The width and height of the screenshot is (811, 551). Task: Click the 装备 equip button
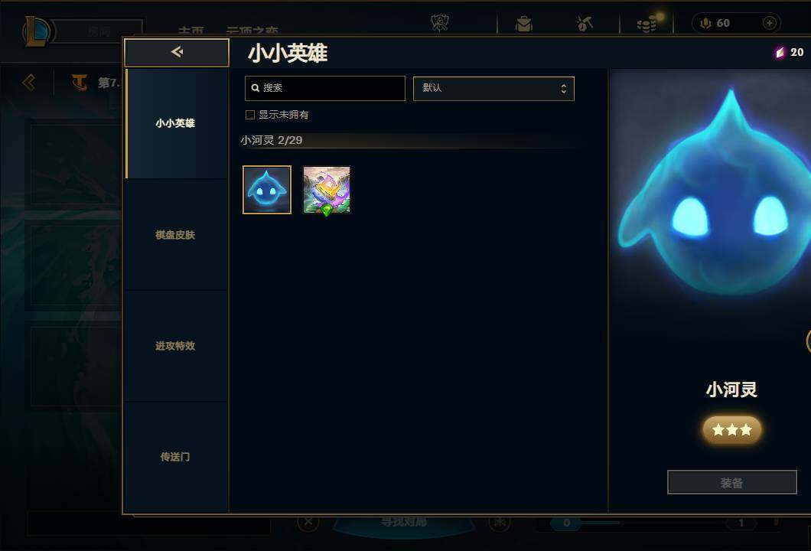pyautogui.click(x=732, y=482)
